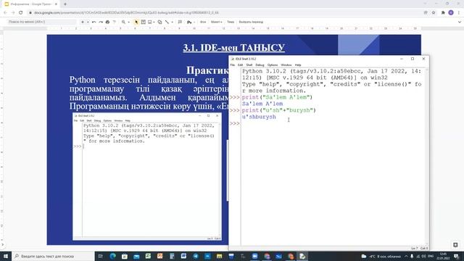Click the explore button at slide bottom-right
This screenshot has height=261, width=464.
(x=455, y=245)
